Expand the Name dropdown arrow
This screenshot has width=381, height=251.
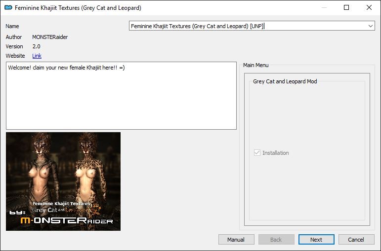370,26
